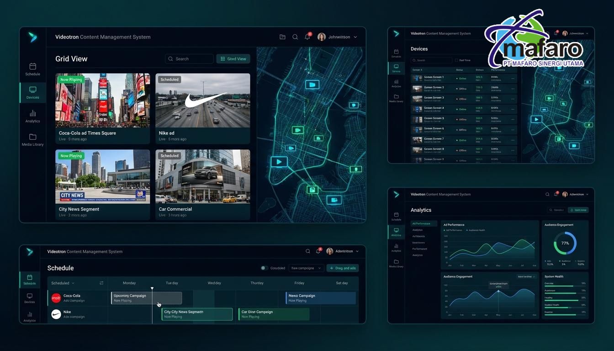The image size is (614, 351).
Task: Expand the user menu chevron in the Devices window
Action: click(x=587, y=33)
